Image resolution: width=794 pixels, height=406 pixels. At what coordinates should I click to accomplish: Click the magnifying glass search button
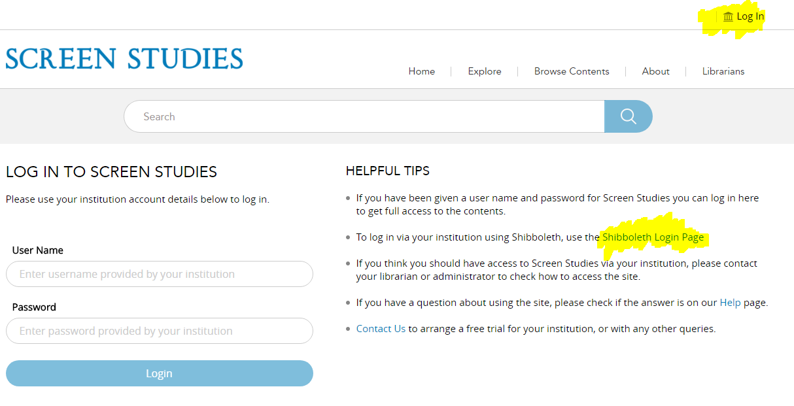coord(629,116)
